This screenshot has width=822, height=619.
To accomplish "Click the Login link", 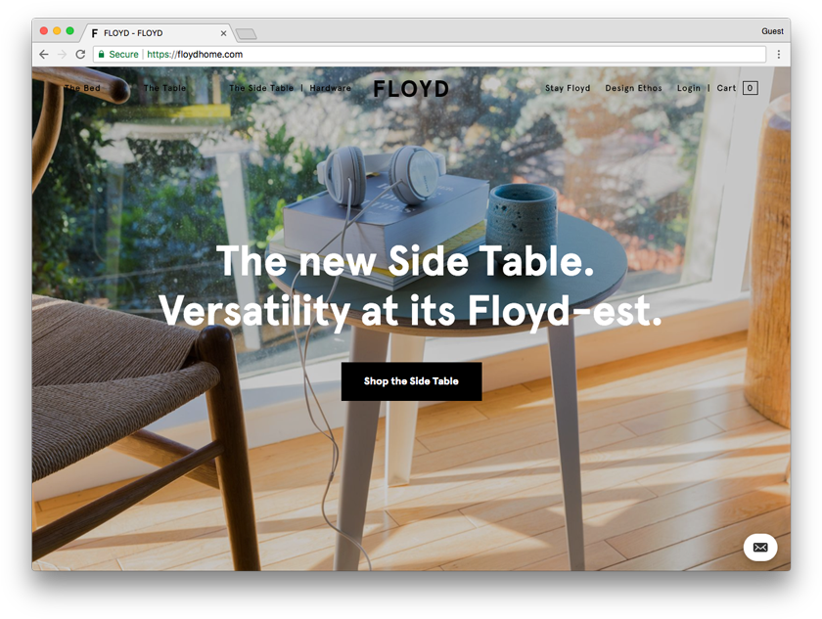I will click(688, 88).
